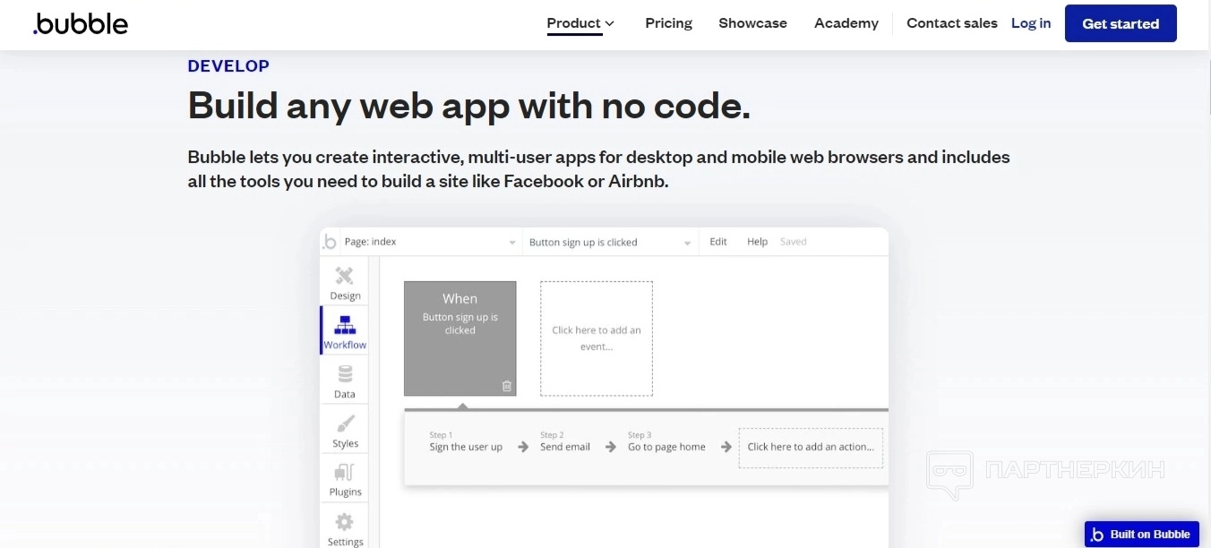Expand the Product navigation dropdown
The width and height of the screenshot is (1211, 548).
coord(580,23)
